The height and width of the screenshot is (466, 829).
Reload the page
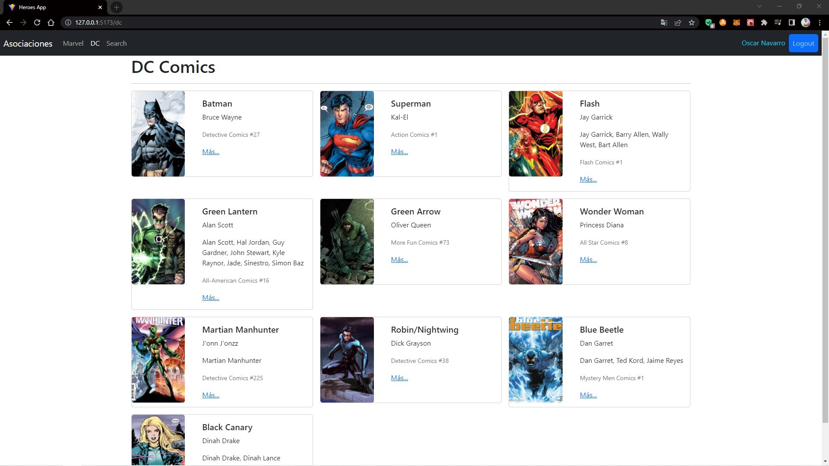pos(37,22)
